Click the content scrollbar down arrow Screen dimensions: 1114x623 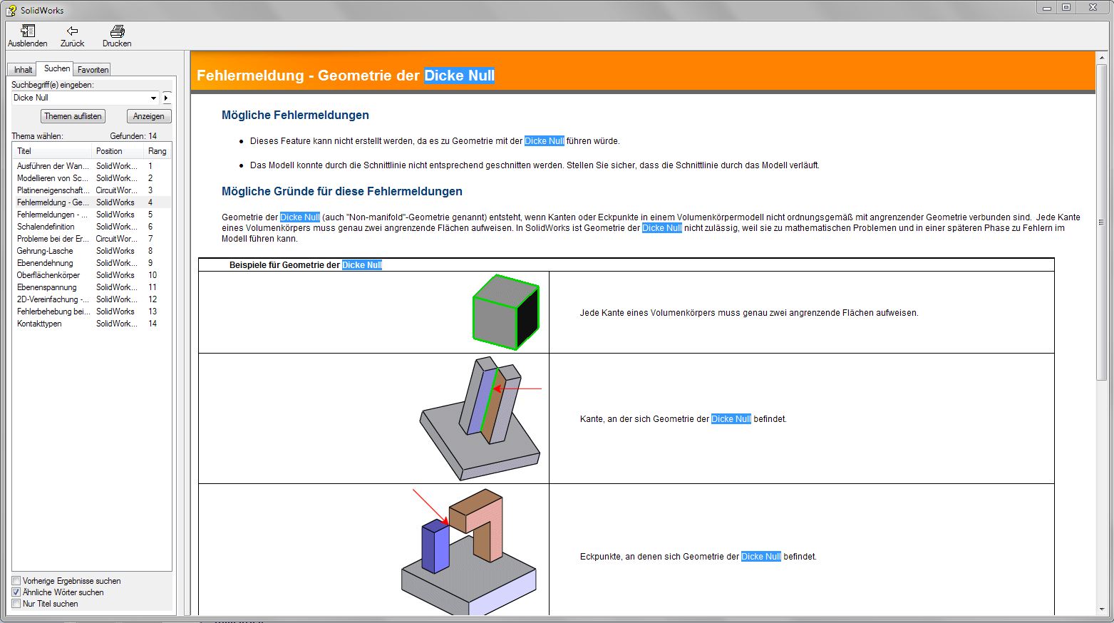point(1102,609)
